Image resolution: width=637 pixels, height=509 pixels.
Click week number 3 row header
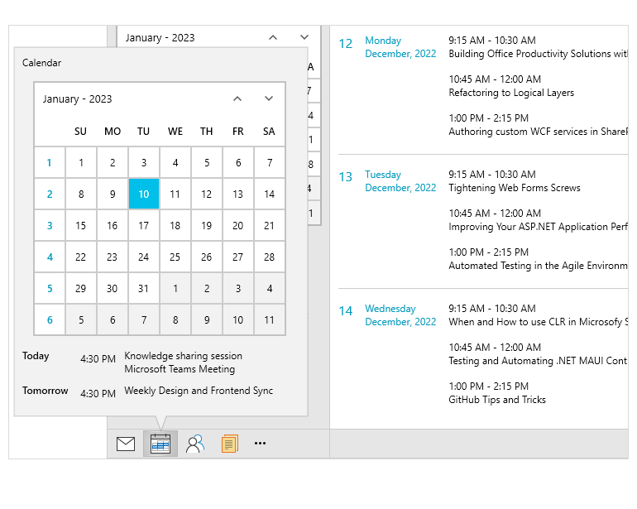[50, 226]
